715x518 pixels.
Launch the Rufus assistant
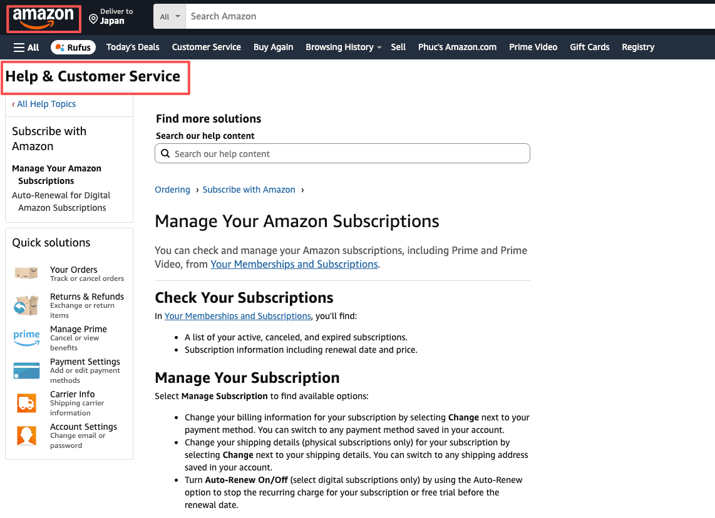(x=73, y=47)
